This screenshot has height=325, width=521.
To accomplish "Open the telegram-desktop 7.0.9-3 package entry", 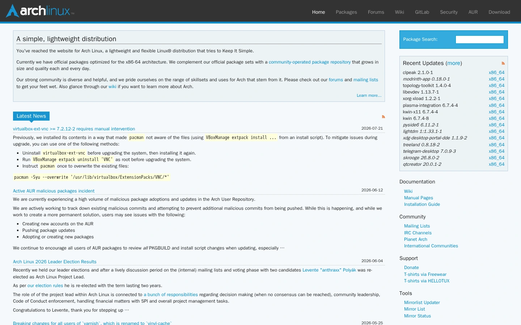I will click(429, 151).
